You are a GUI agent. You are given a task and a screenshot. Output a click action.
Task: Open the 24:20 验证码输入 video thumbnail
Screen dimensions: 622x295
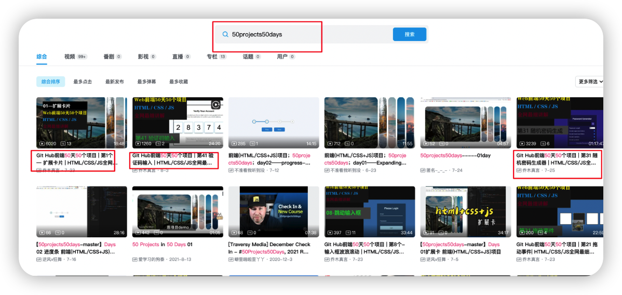click(178, 123)
